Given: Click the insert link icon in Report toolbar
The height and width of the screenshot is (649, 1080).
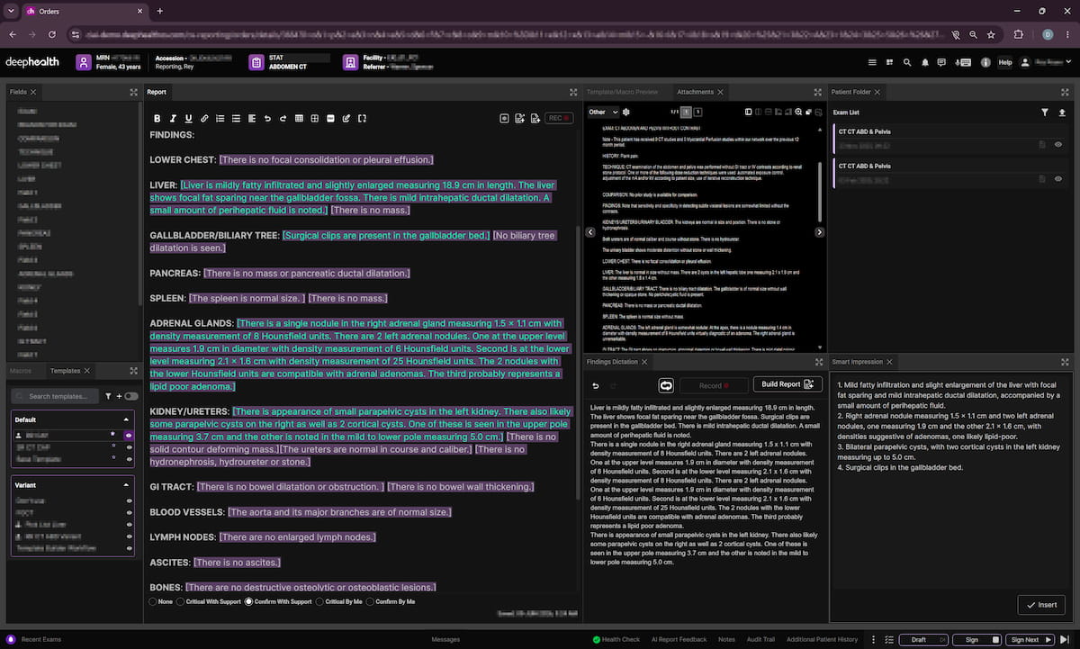Looking at the screenshot, I should coord(204,118).
